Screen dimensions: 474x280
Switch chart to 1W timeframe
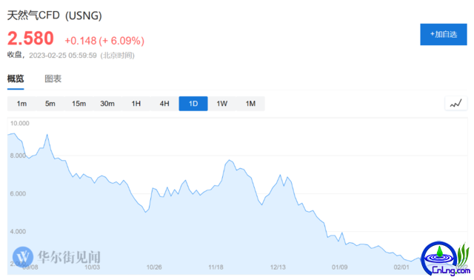222,104
